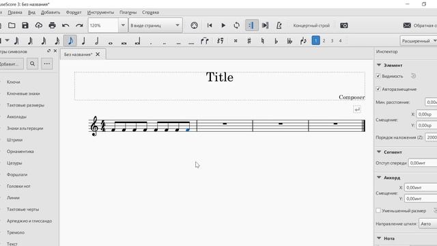Open image capture camera tool

[344, 25]
